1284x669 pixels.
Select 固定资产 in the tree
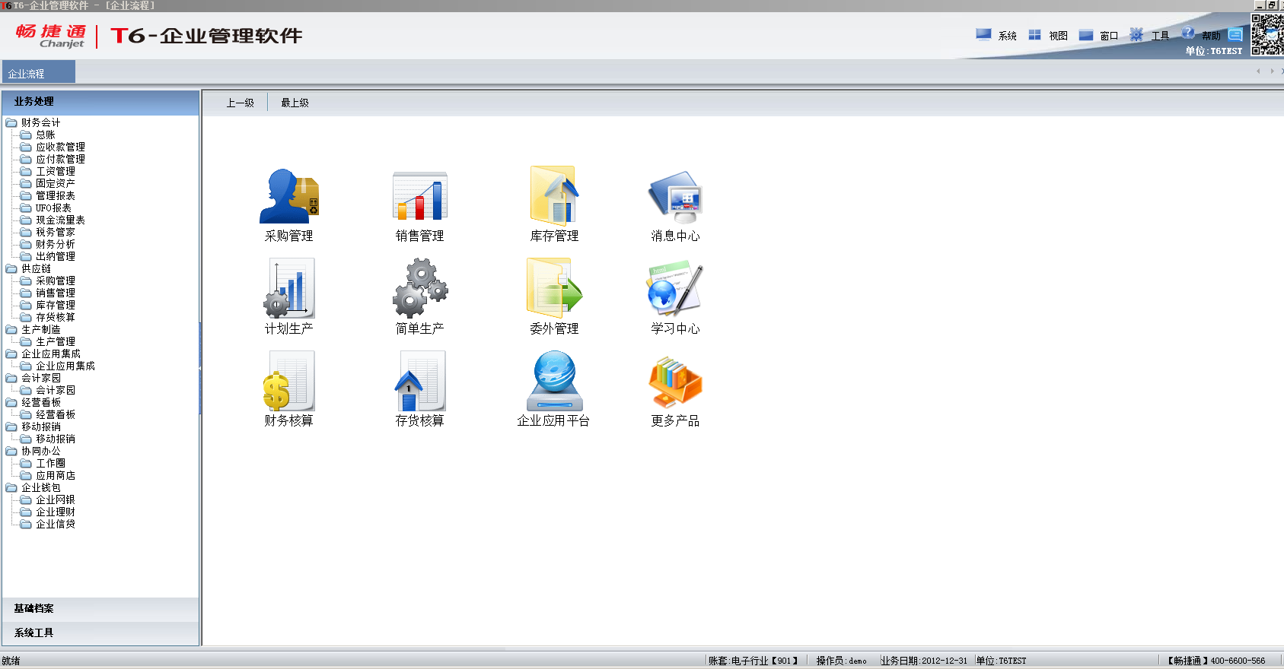[x=56, y=183]
